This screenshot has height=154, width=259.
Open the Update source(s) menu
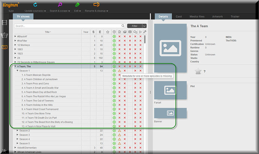(x=35, y=11)
